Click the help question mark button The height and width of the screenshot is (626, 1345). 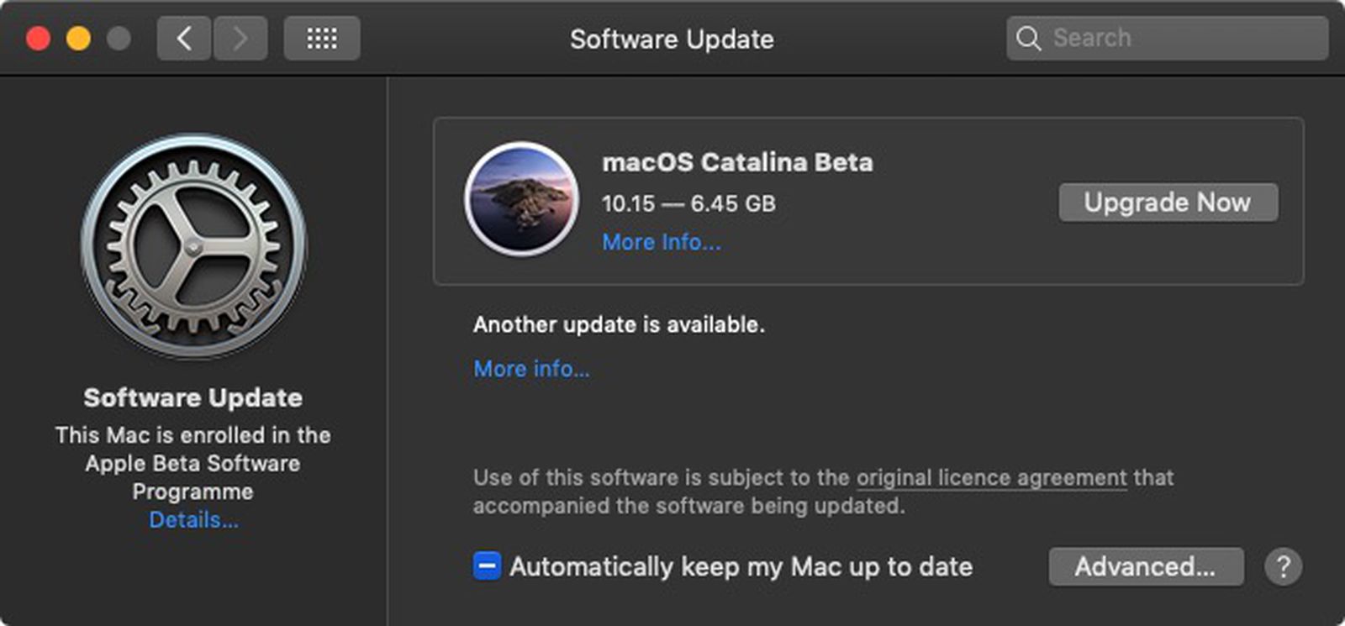coord(1283,567)
